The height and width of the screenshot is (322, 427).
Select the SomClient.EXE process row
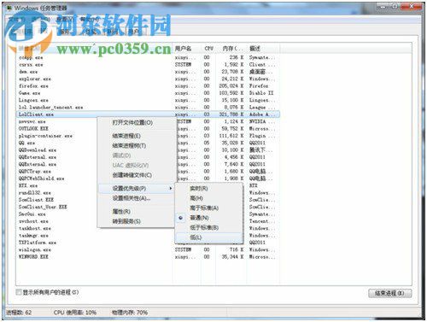click(57, 200)
